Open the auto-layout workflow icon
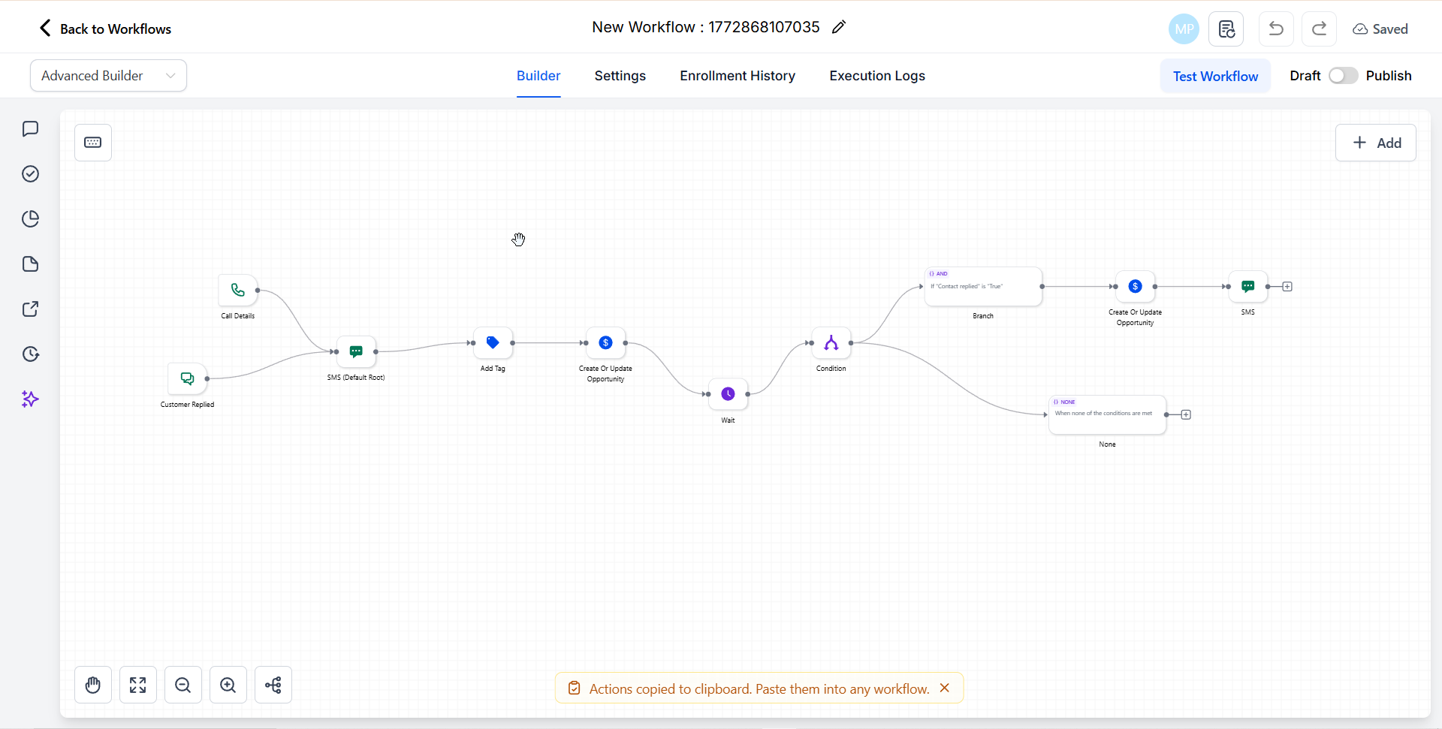Viewport: 1442px width, 729px height. [273, 685]
